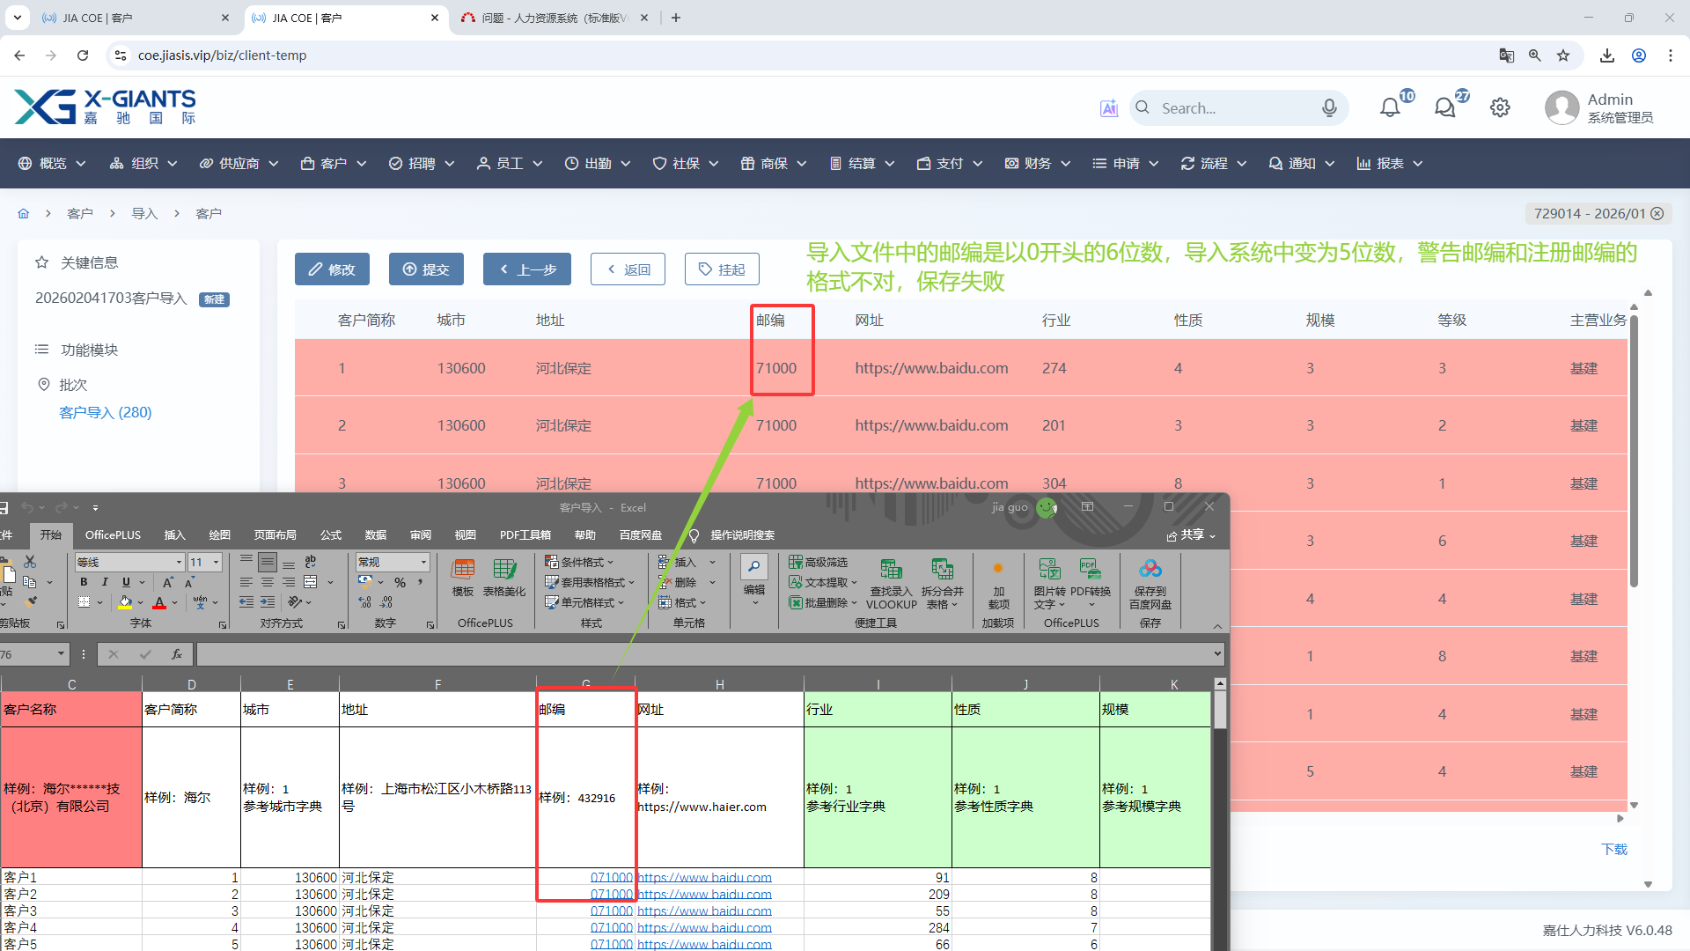Viewport: 1690px width, 951px height.
Task: Open the font size dropdown
Action: [x=216, y=562]
